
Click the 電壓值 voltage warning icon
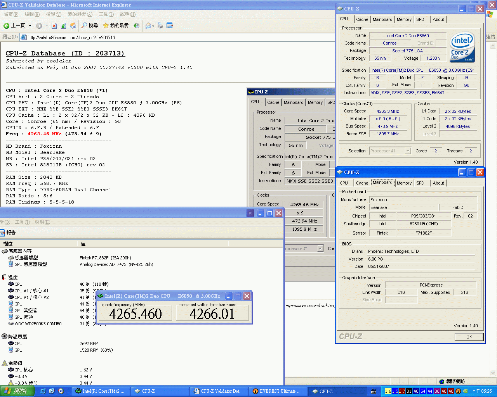tap(5, 363)
